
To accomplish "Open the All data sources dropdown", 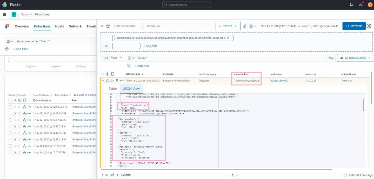I will pyautogui.click(x=355, y=58).
